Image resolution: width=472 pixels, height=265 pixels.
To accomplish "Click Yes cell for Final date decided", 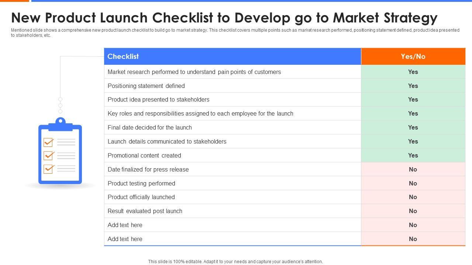I will 413,128.
